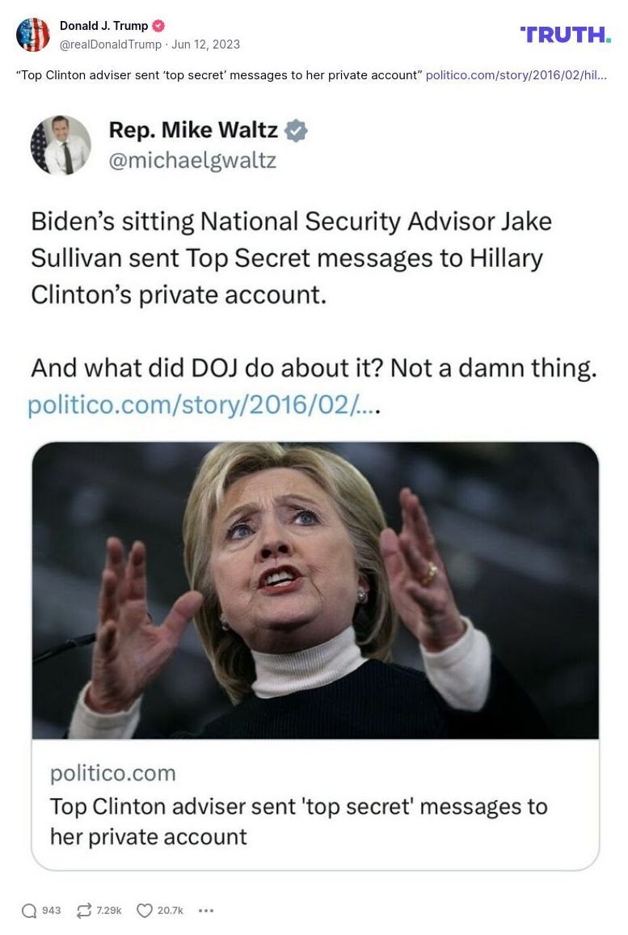
Task: Open the three-dot more options menu
Action: (206, 911)
